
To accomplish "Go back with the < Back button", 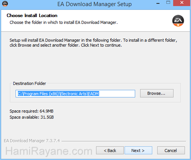I will (110, 151).
